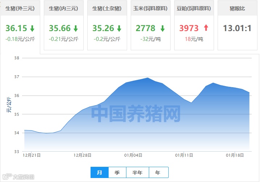Click the down arrow beside 35.66
Screen dimensions: 260x182
[76, 28]
